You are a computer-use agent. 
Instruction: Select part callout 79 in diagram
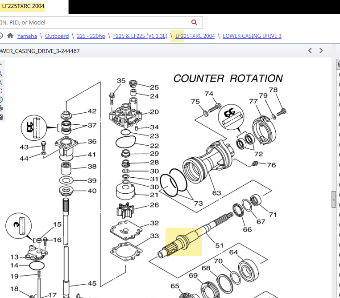263,96
